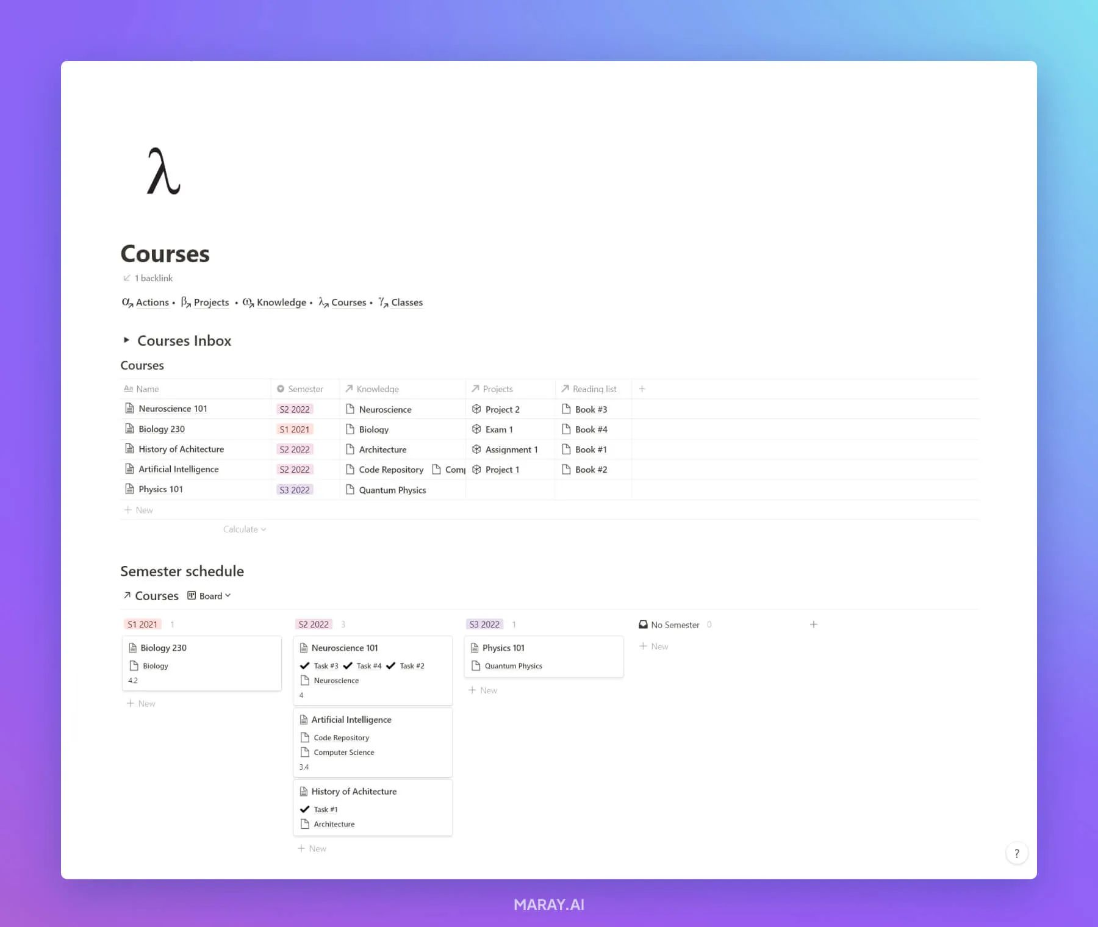
Task: Open the Neuroscience 101 page icon
Action: [129, 409]
